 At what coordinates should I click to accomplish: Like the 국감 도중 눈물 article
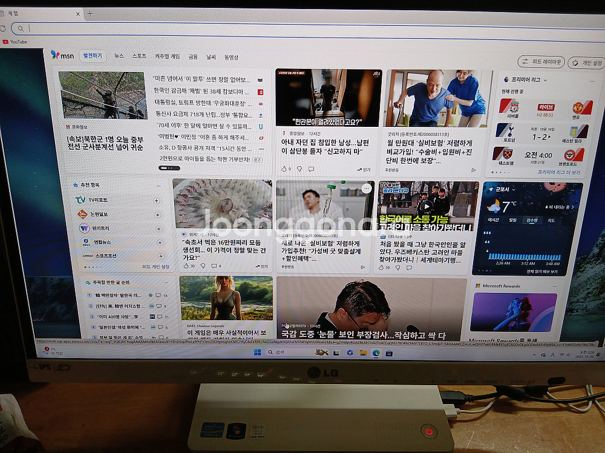tap(289, 344)
